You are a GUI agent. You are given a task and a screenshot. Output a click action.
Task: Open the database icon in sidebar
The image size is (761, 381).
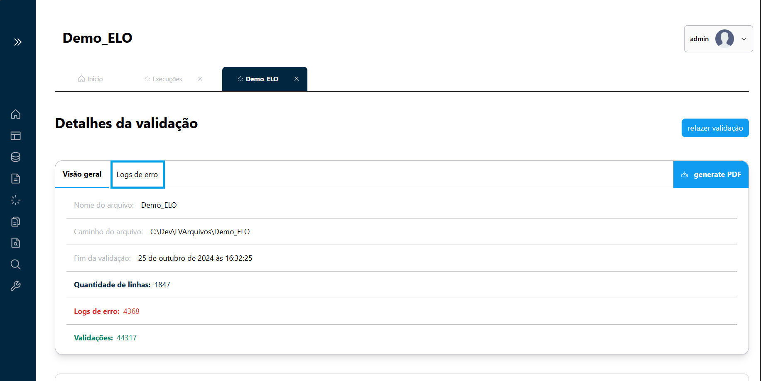pyautogui.click(x=16, y=157)
